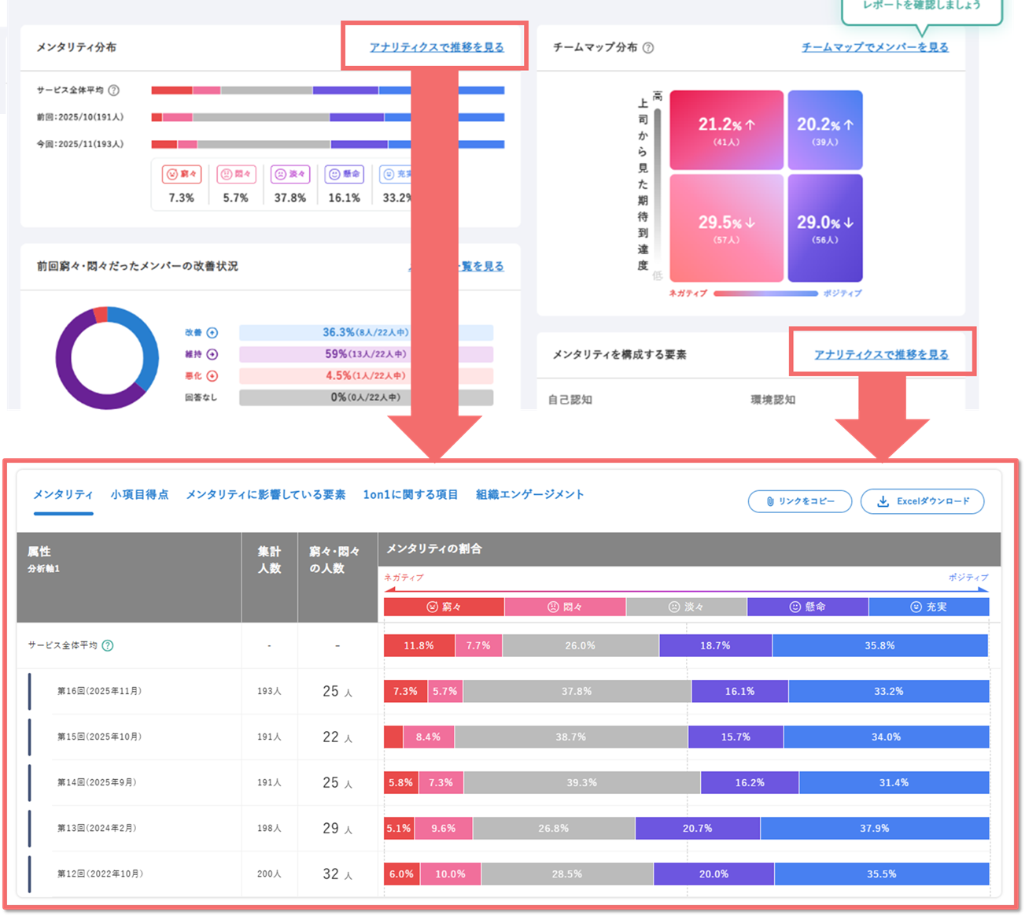
Task: Click the 11.8% red segment in サービス全体平均 row
Action: coord(419,645)
